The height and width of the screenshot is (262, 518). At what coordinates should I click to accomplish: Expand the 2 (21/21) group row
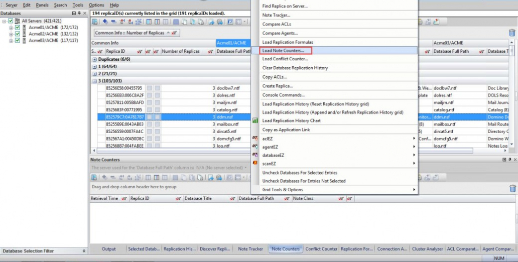coord(94,74)
